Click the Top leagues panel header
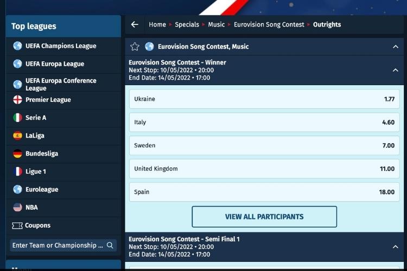407x271 pixels. pyautogui.click(x=63, y=26)
